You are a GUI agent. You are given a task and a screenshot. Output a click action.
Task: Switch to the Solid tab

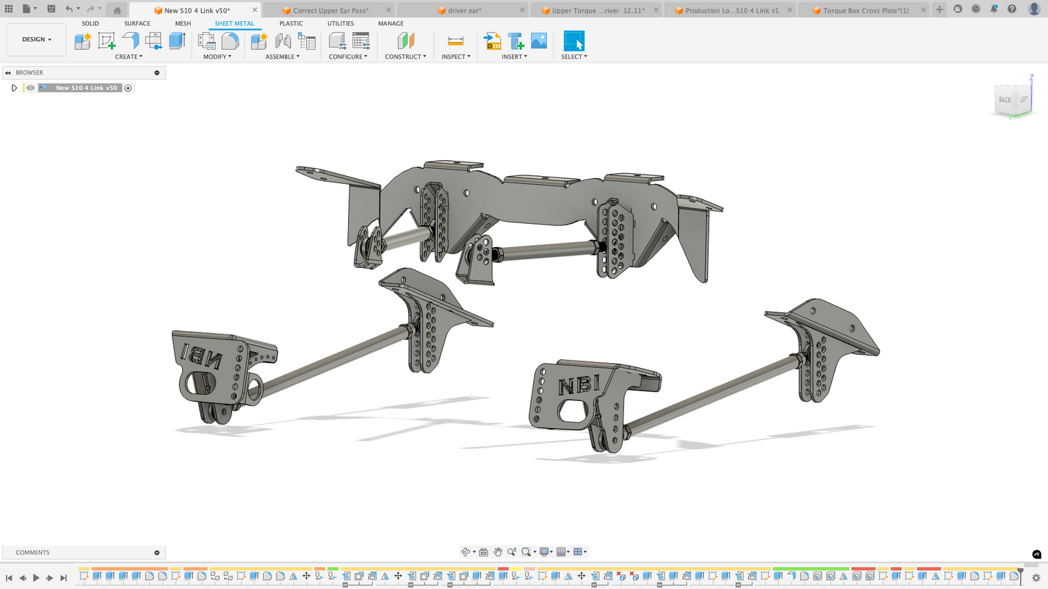click(90, 23)
